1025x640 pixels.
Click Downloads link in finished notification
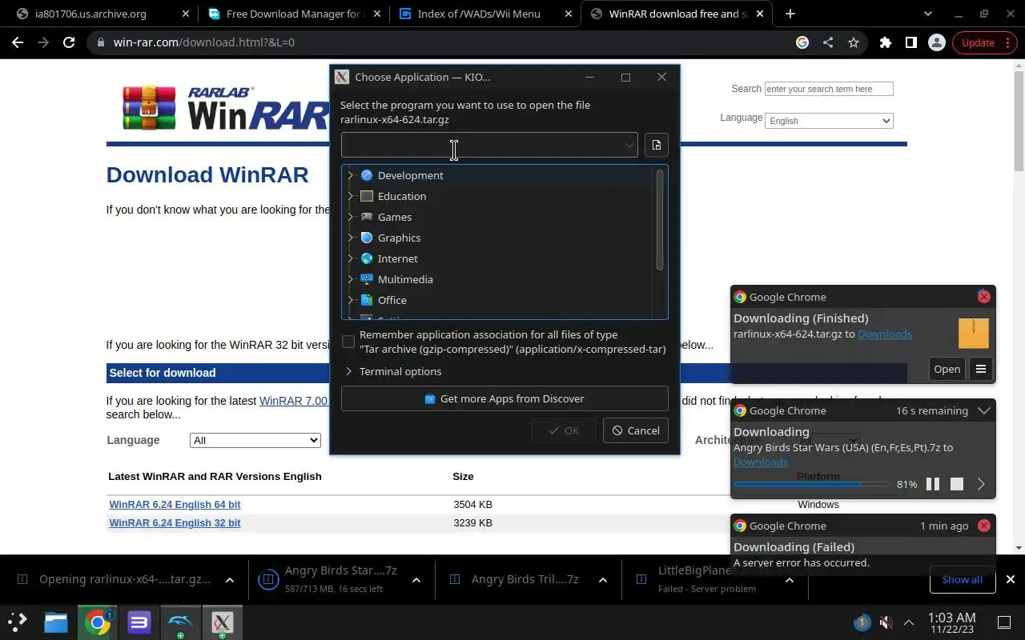point(884,334)
